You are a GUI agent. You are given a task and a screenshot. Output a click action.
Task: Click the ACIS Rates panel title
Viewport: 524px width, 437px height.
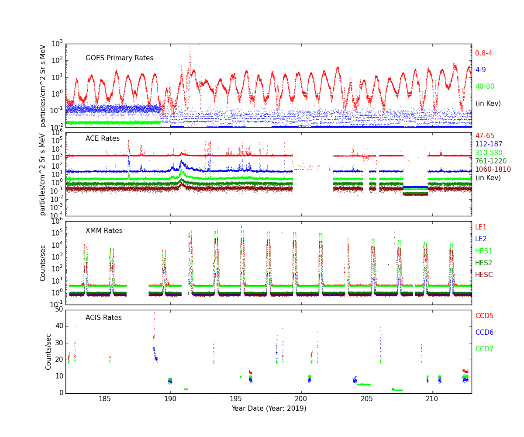[103, 318]
